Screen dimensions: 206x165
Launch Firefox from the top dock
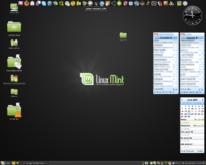(26, 3)
